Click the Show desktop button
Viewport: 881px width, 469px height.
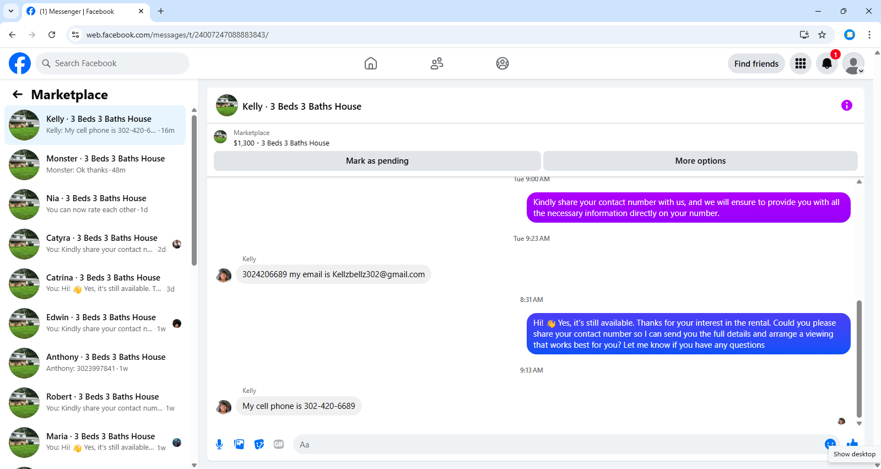[854, 454]
